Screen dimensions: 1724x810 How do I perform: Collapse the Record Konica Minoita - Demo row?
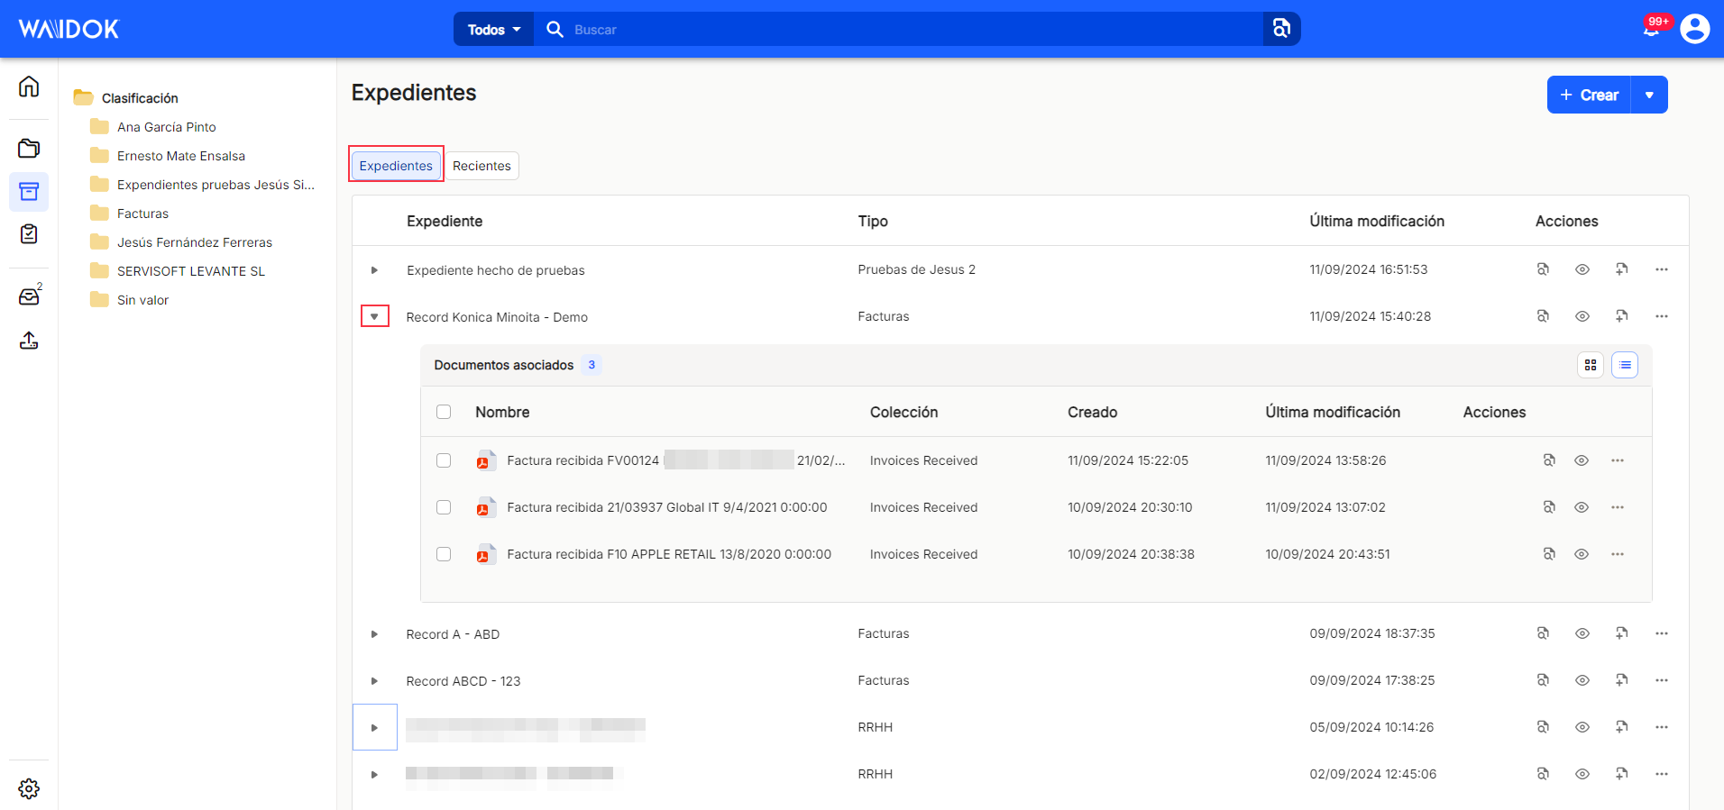(374, 316)
